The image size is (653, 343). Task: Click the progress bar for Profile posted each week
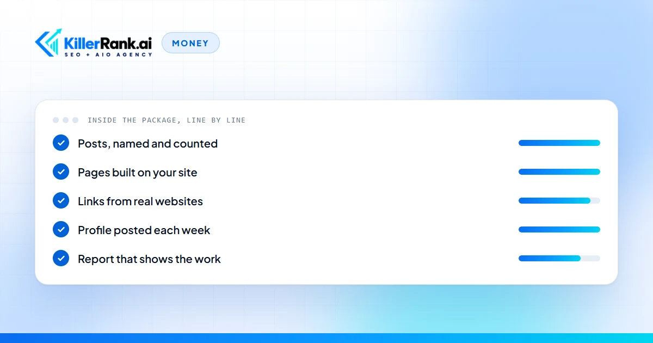pyautogui.click(x=559, y=230)
